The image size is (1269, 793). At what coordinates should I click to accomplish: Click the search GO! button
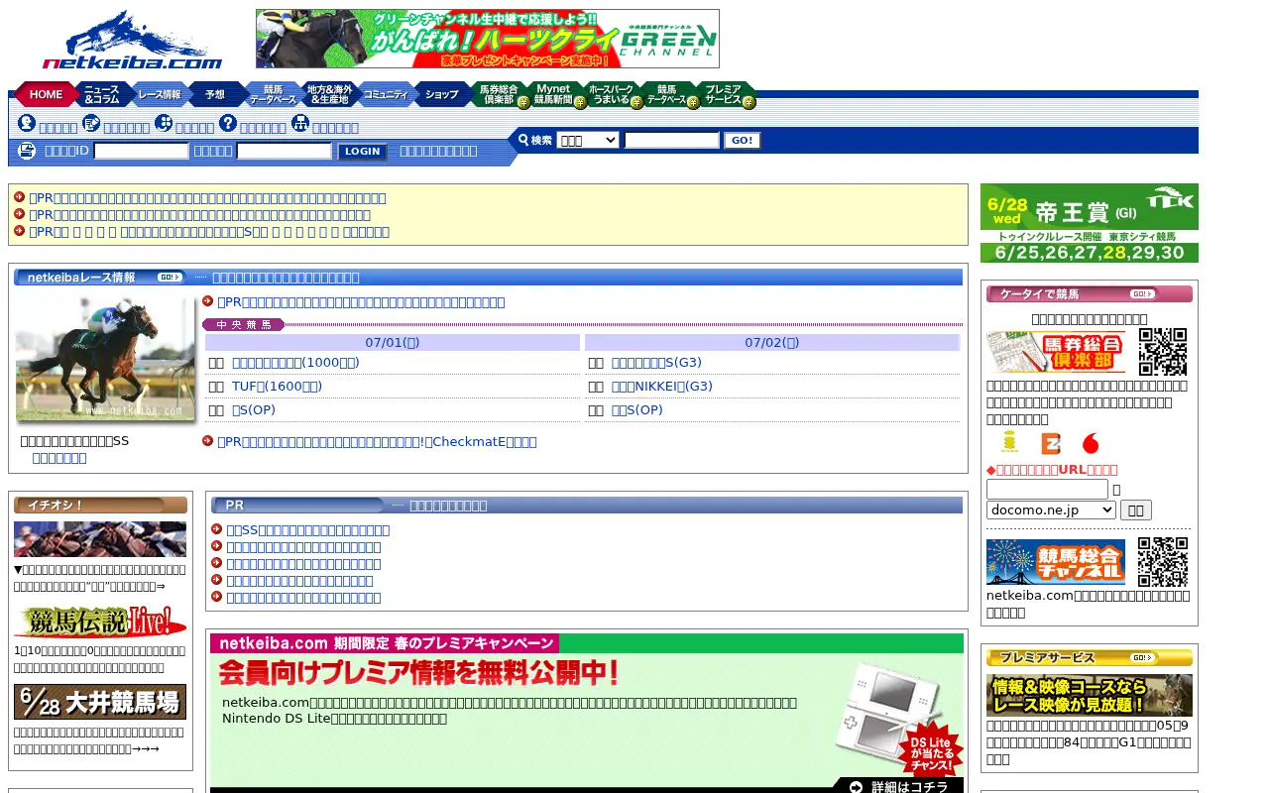[742, 141]
